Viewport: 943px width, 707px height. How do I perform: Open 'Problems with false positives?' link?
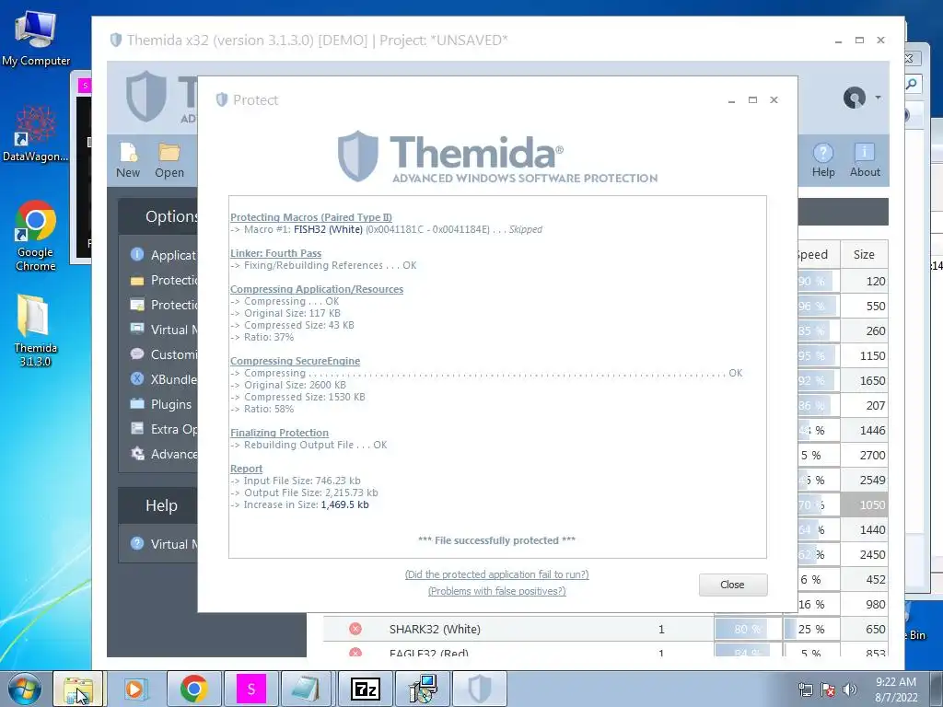496,592
